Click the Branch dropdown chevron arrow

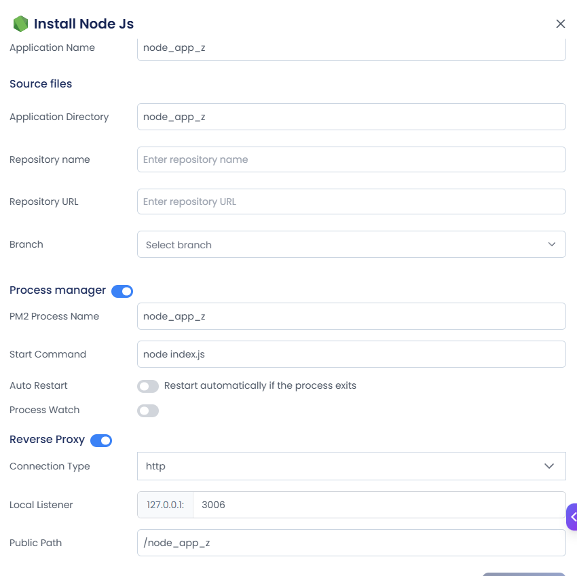552,244
